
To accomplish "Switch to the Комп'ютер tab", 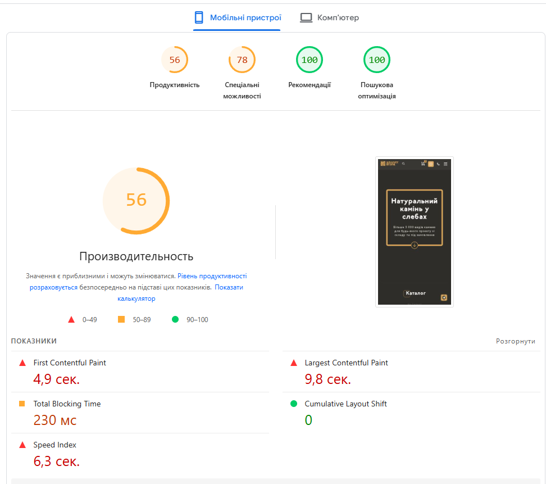I will click(329, 18).
